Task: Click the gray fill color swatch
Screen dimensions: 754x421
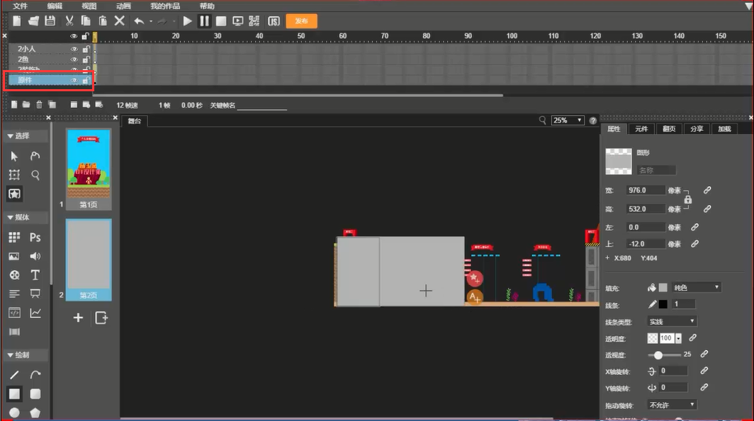Action: (x=663, y=287)
